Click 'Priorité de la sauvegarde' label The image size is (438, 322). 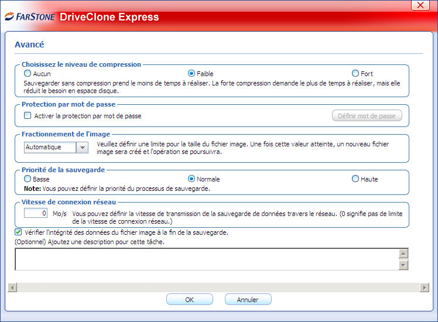click(x=63, y=170)
